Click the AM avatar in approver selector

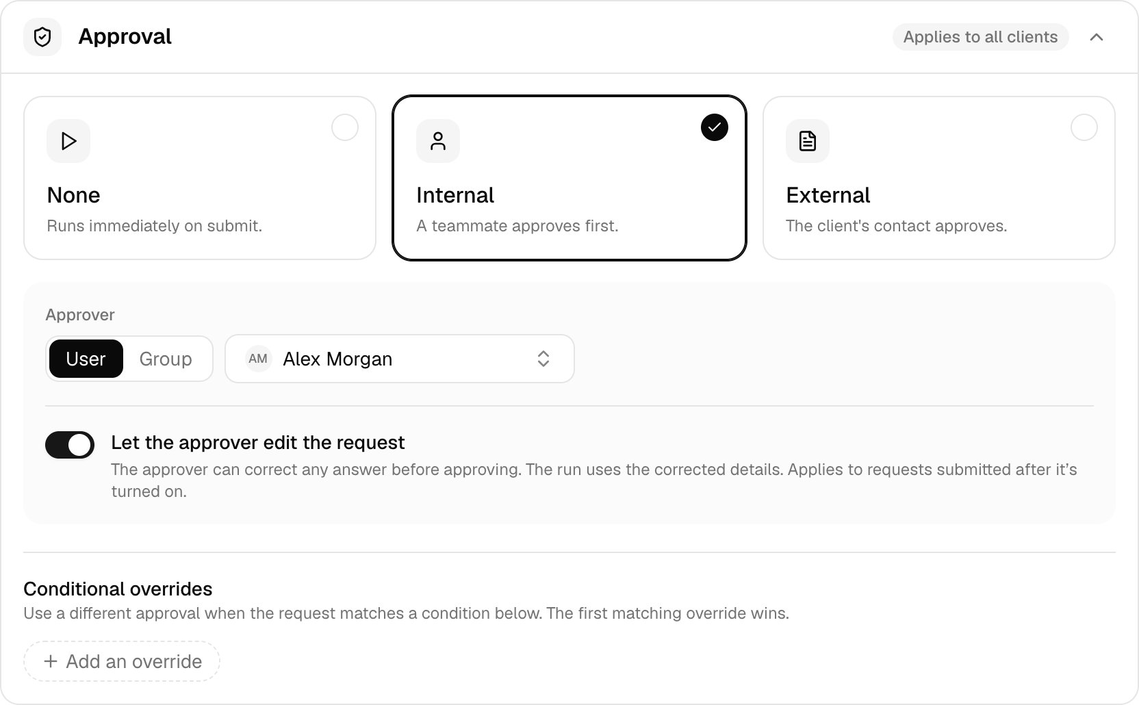pyautogui.click(x=258, y=359)
